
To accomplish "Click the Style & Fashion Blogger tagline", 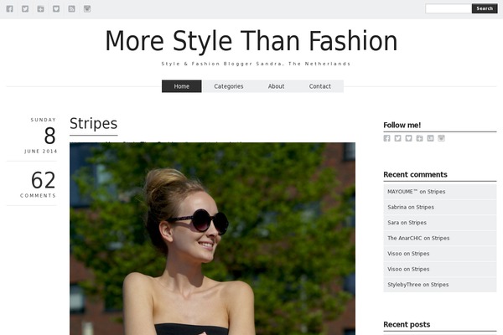I will (256, 64).
